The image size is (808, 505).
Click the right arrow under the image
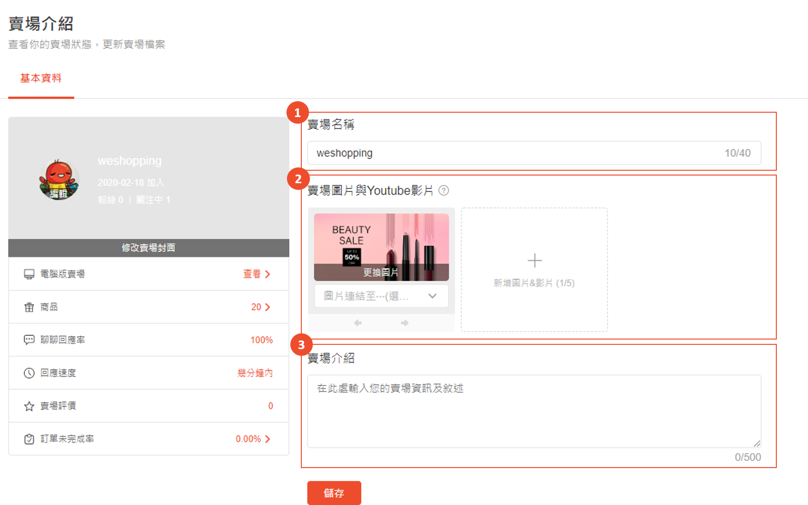coord(404,323)
